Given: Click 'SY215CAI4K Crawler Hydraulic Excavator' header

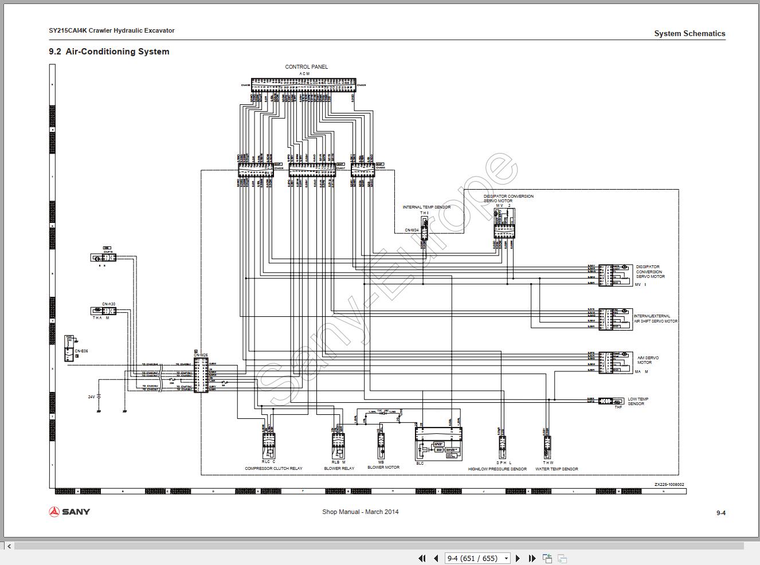Looking at the screenshot, I should 112,30.
